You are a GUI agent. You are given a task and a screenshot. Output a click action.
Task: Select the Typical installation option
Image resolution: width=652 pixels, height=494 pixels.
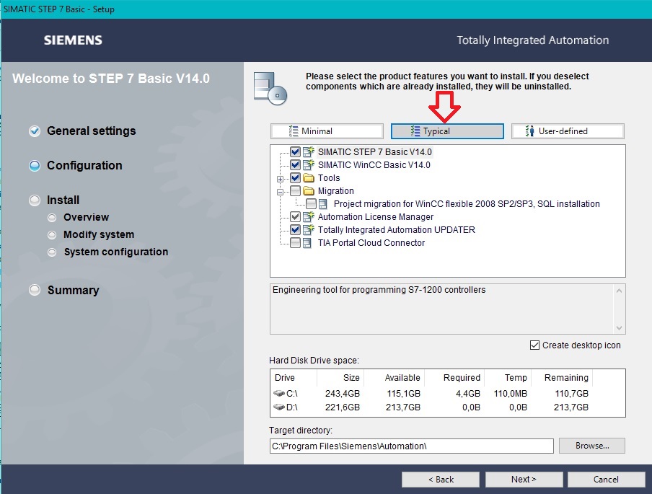point(447,131)
